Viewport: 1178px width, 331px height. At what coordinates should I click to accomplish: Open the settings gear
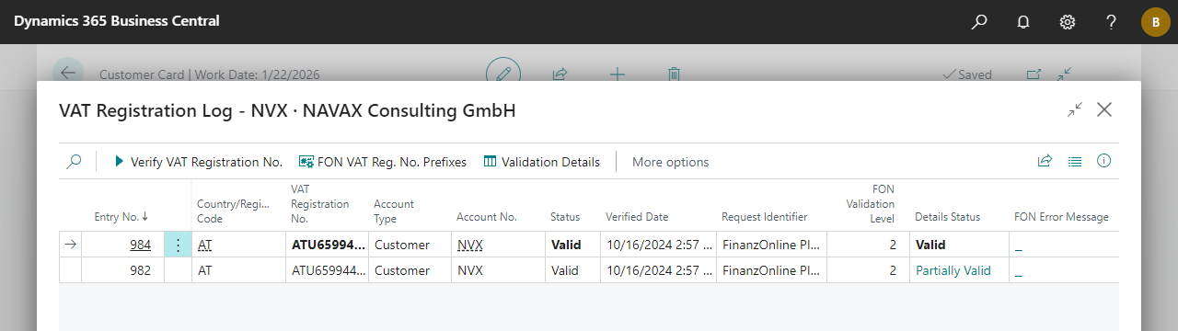click(1068, 21)
